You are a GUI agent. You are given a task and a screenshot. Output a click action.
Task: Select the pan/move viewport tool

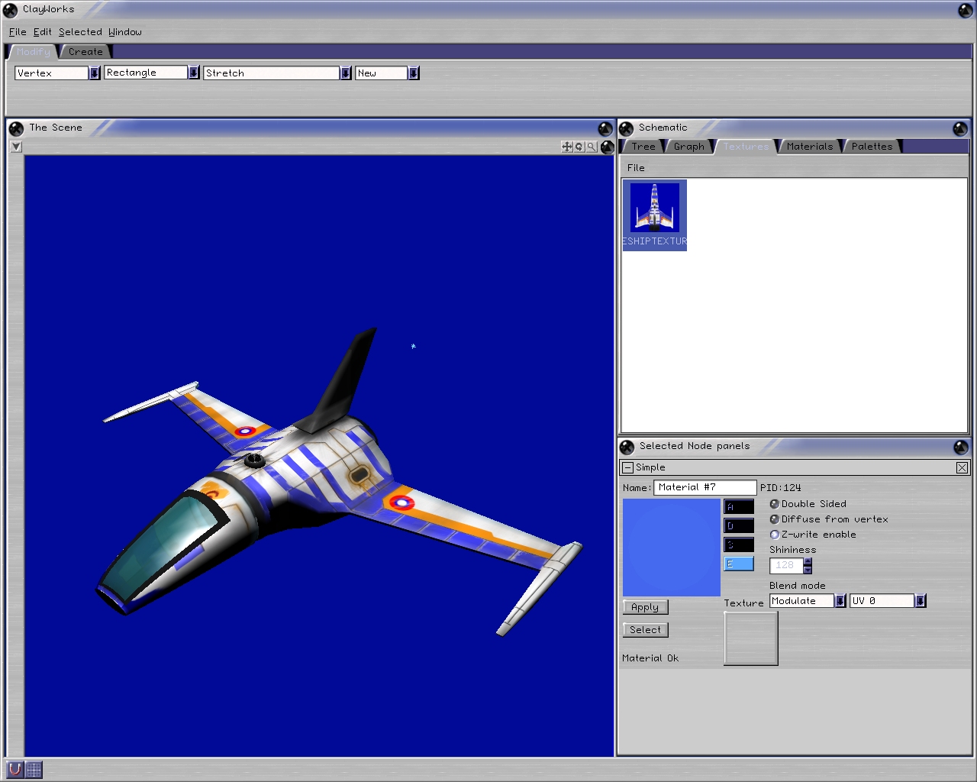coord(566,147)
